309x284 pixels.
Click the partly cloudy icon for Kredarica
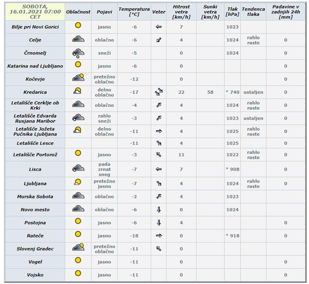(x=78, y=91)
